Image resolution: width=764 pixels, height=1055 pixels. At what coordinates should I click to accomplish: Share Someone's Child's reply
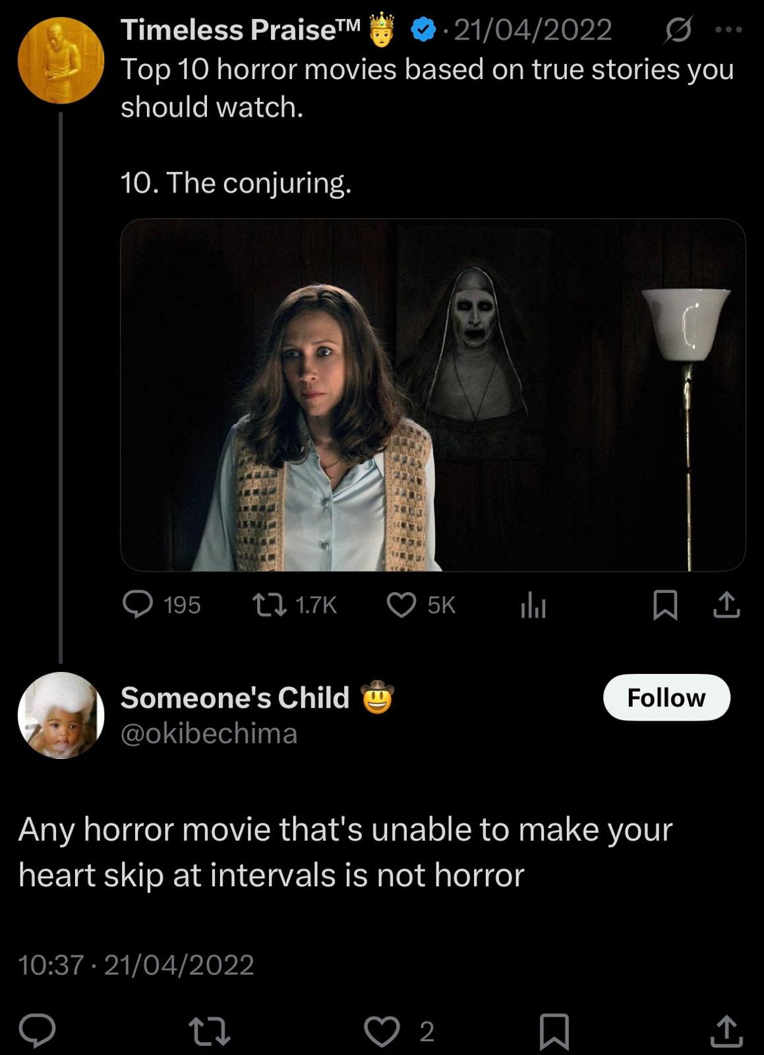tap(726, 1031)
